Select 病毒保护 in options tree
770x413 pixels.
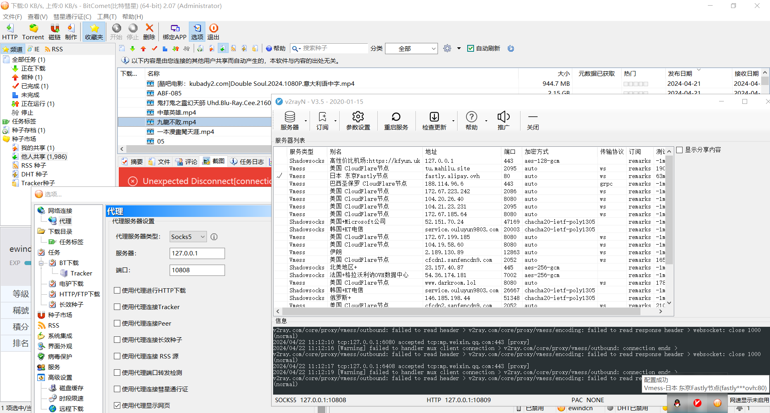pyautogui.click(x=60, y=356)
